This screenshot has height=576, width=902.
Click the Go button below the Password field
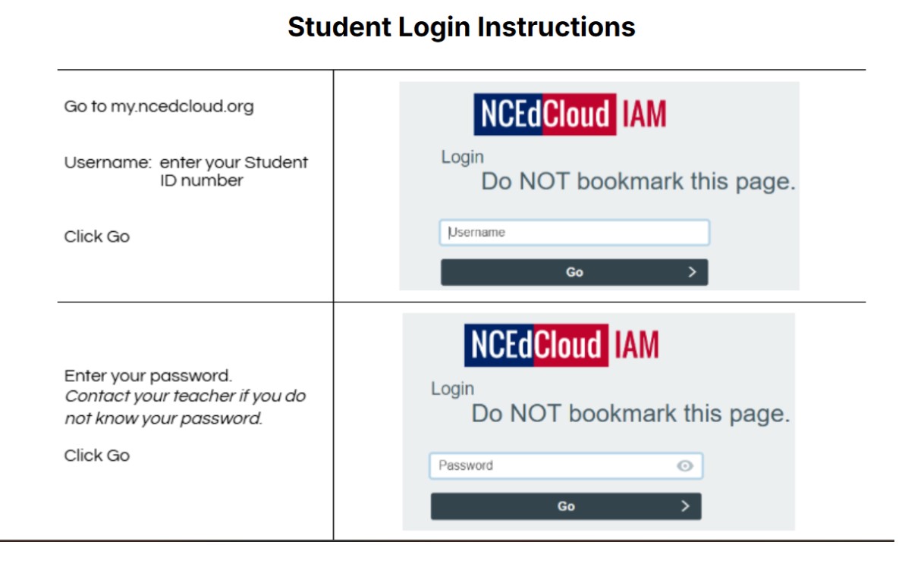click(565, 505)
